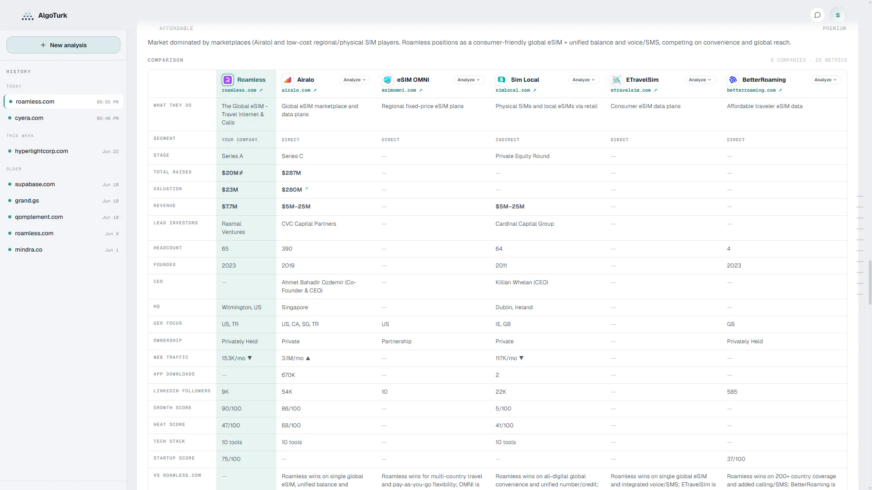Open supabase.com history entry
Screen dimensions: 872x490
coord(64,184)
